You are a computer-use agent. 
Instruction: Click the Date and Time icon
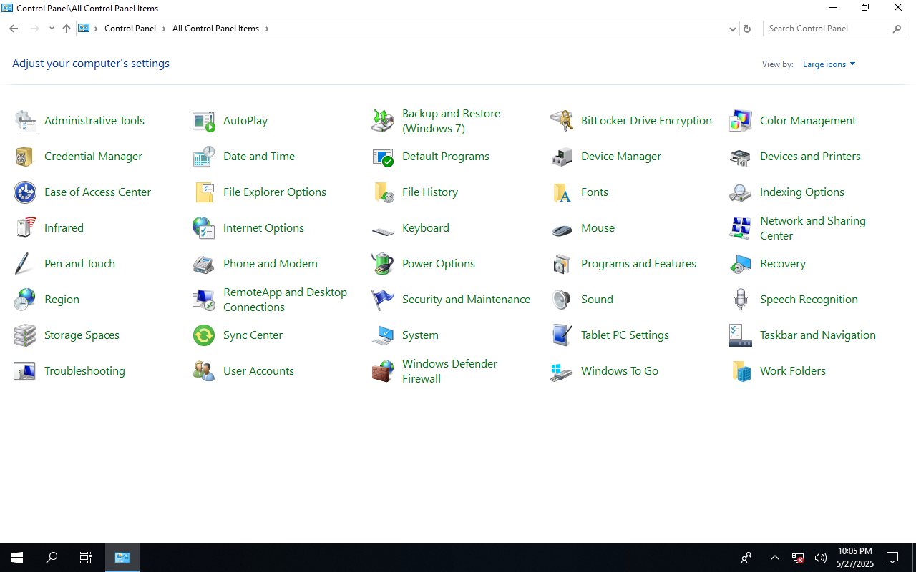pyautogui.click(x=204, y=157)
